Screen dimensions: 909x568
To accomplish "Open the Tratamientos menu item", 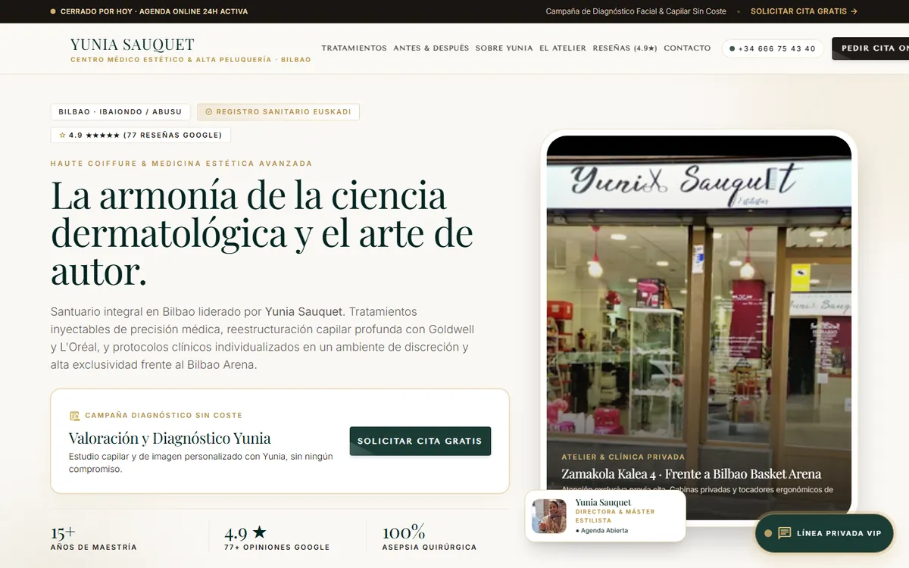I will click(x=354, y=48).
